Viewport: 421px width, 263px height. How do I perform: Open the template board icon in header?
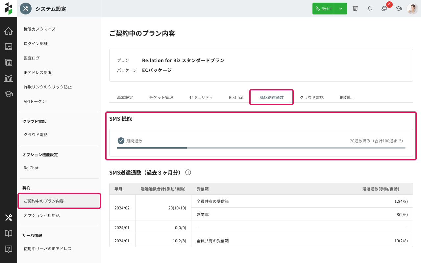(x=355, y=9)
